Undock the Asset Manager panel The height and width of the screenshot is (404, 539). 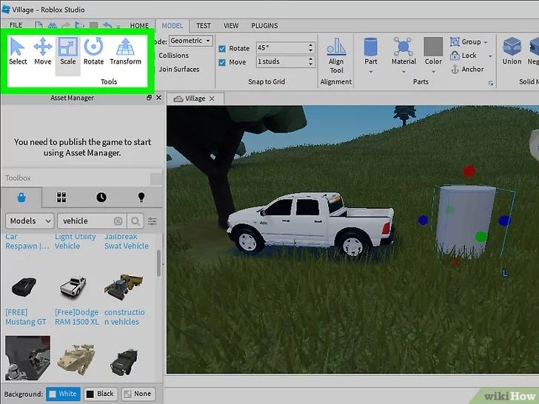coord(149,98)
